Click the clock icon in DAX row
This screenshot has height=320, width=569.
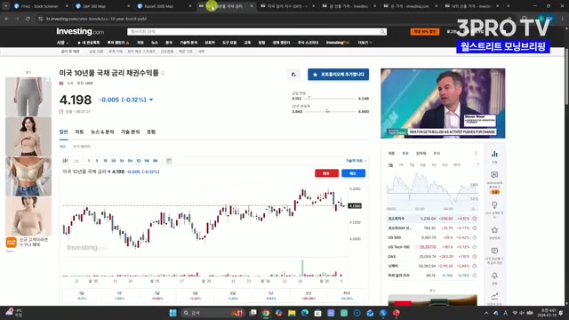pyautogui.click(x=474, y=257)
